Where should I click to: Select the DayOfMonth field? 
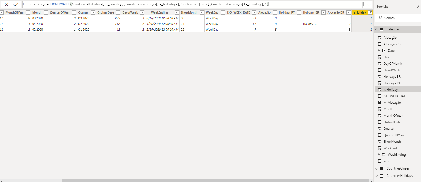click(393, 64)
